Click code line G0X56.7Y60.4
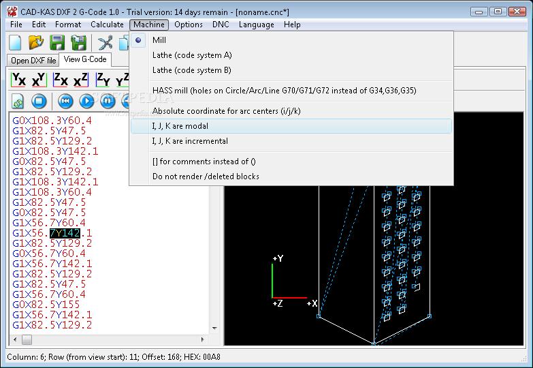The image size is (533, 368). pos(49,254)
